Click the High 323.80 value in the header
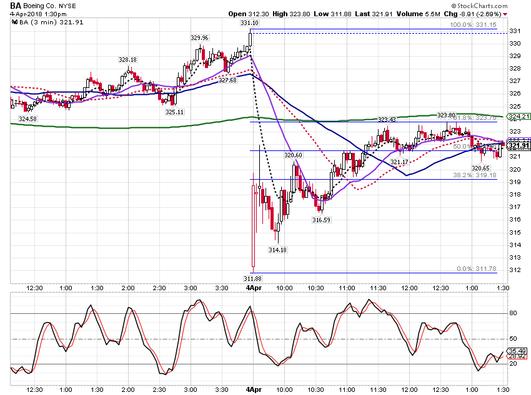 tap(291, 14)
